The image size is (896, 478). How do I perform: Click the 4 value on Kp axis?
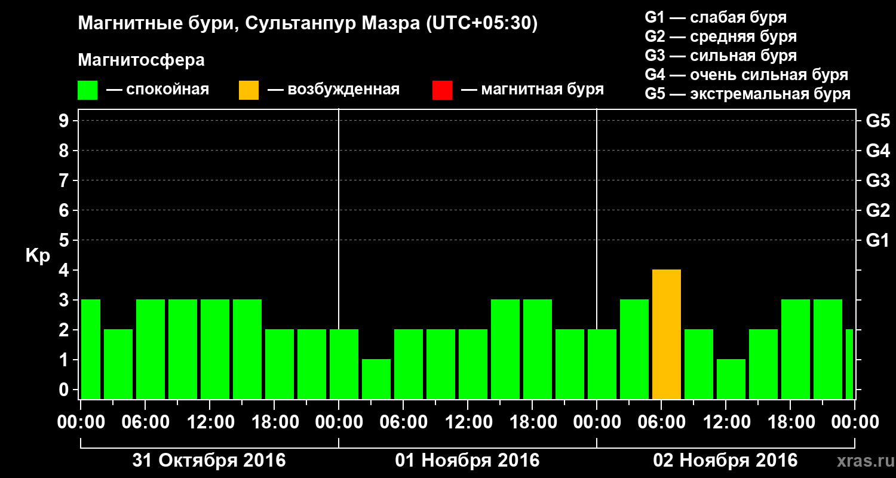(65, 271)
